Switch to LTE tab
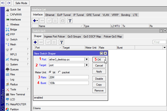Viewport: 167px width, 111px height. [x=135, y=15]
